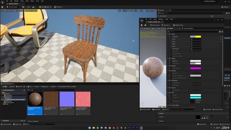Viewport: 231px width, 130px height.
Task: Click the magenta Metallic color swatch
Action: coord(196,68)
